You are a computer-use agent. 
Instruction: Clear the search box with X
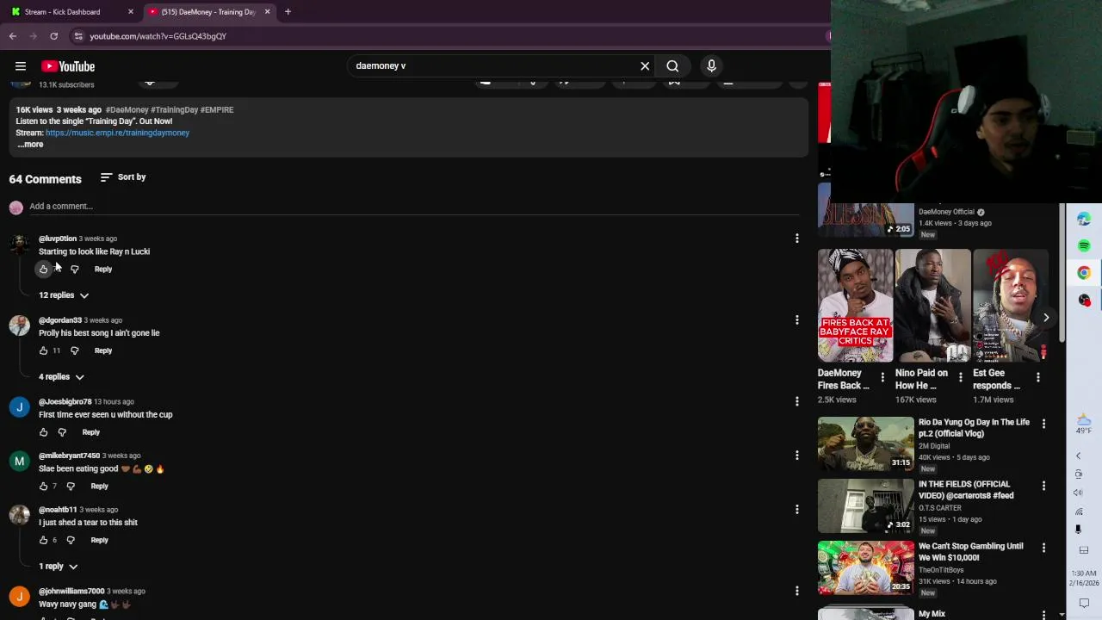coord(645,65)
